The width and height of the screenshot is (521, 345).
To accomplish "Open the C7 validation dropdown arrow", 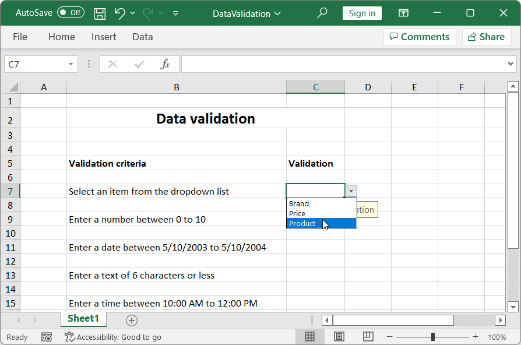I will click(x=350, y=191).
